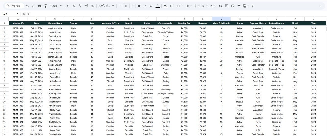Viewport: 327px width, 136px height.
Task: Open the cell borders tool
Action: pos(172,6)
